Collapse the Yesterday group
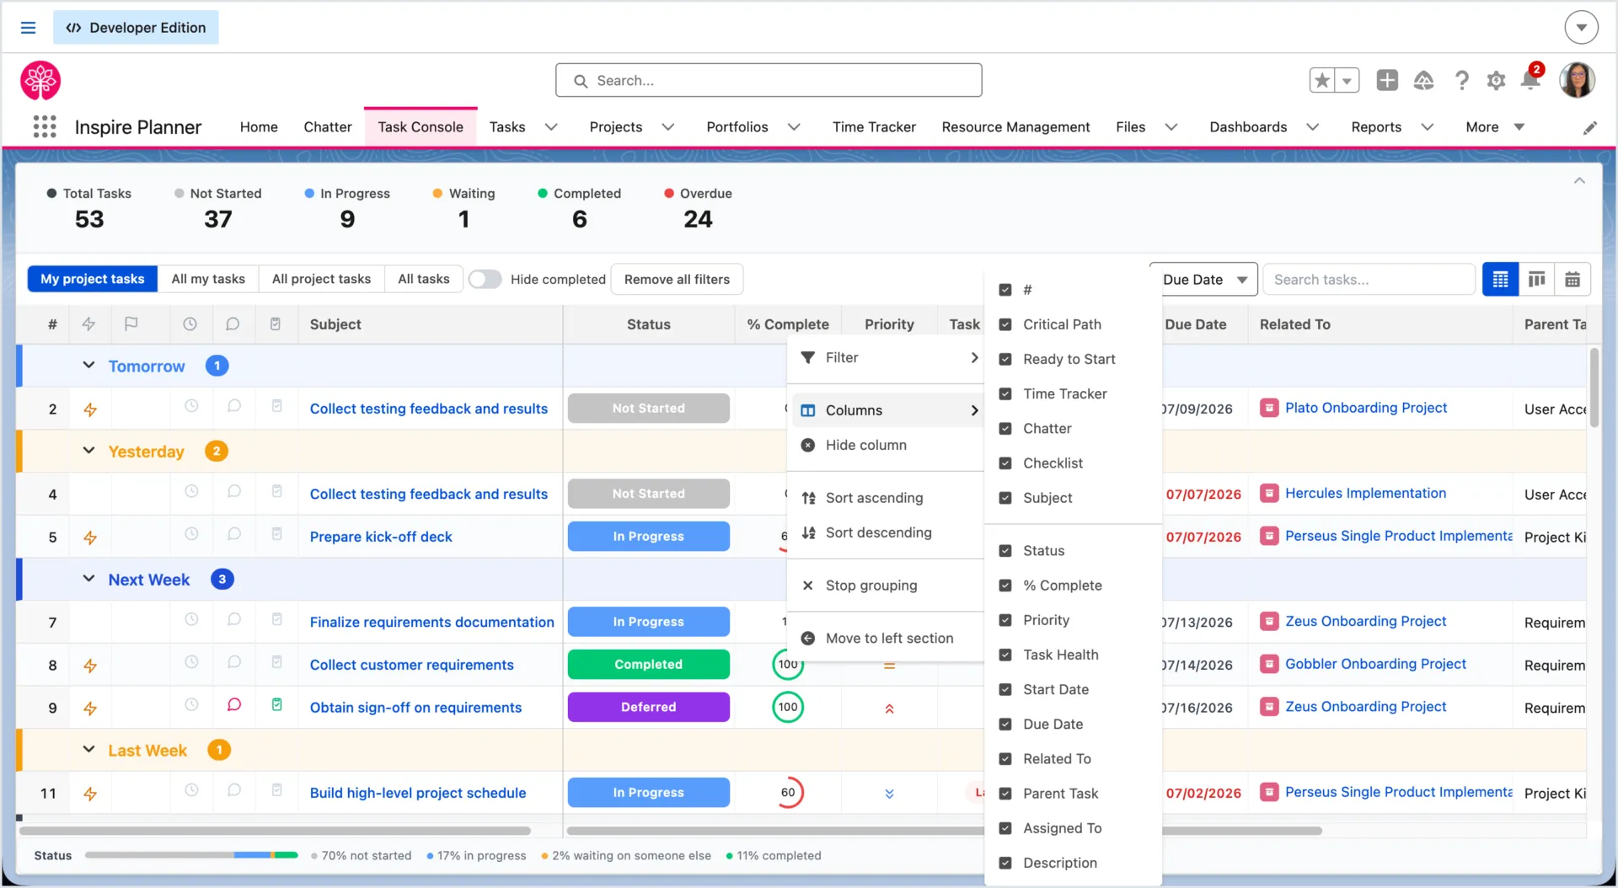This screenshot has width=1618, height=888. click(88, 451)
